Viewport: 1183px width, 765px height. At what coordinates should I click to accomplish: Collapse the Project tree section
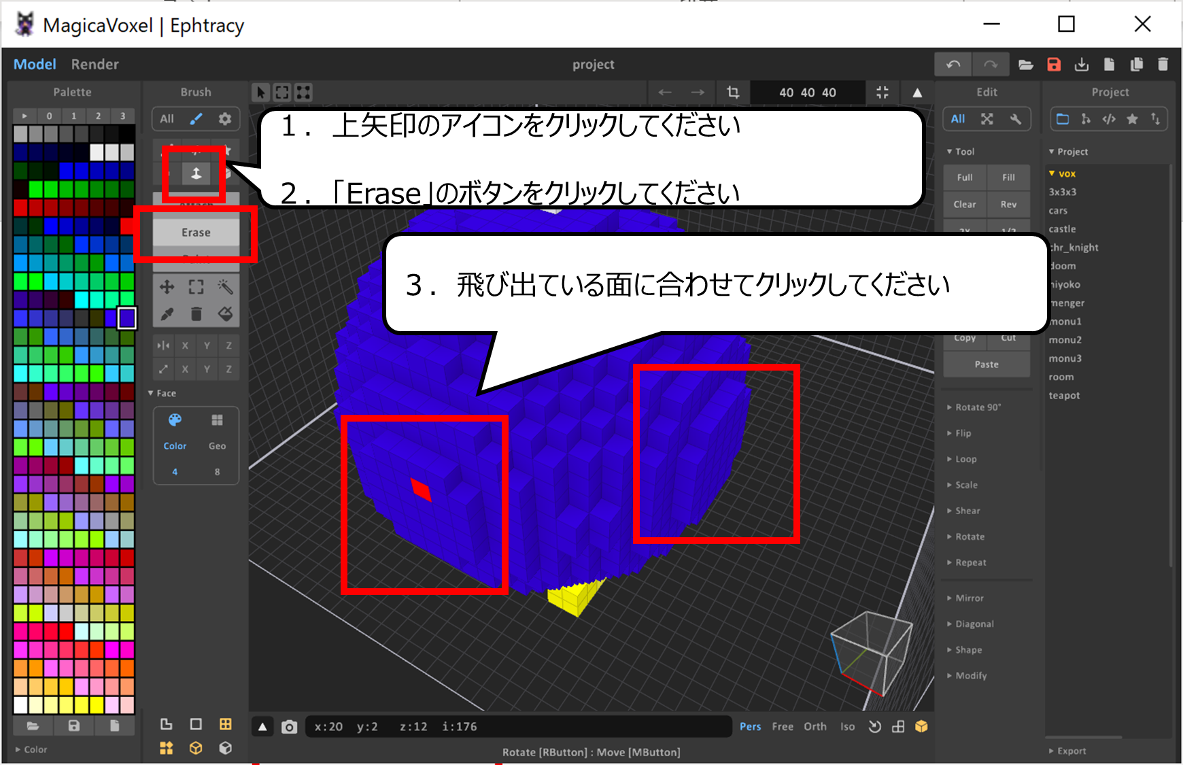click(x=1068, y=152)
